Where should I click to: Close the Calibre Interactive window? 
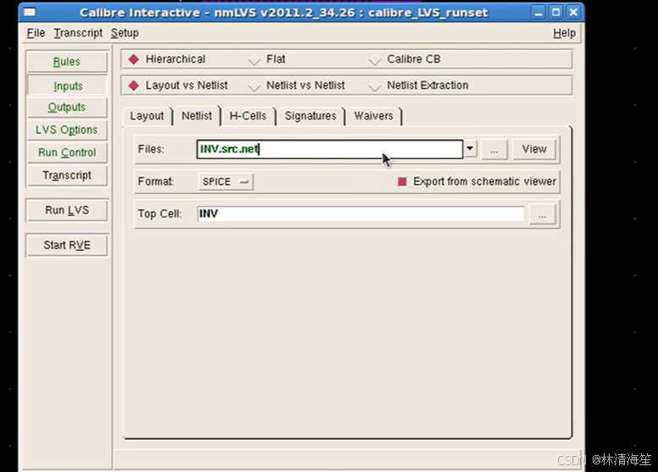[x=573, y=12]
